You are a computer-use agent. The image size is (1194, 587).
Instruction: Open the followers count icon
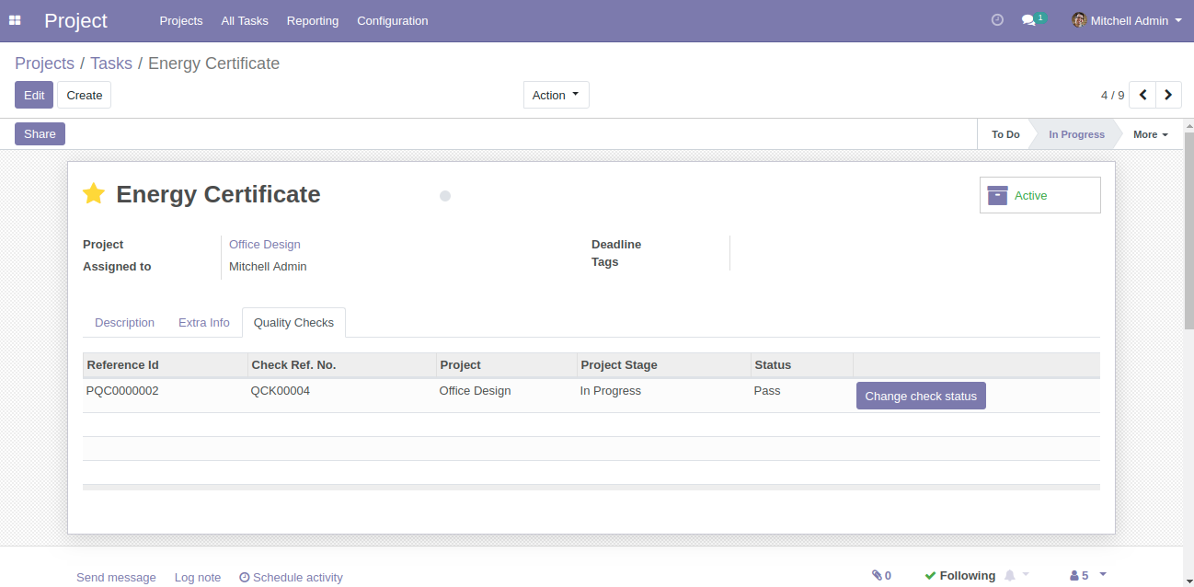1079,575
